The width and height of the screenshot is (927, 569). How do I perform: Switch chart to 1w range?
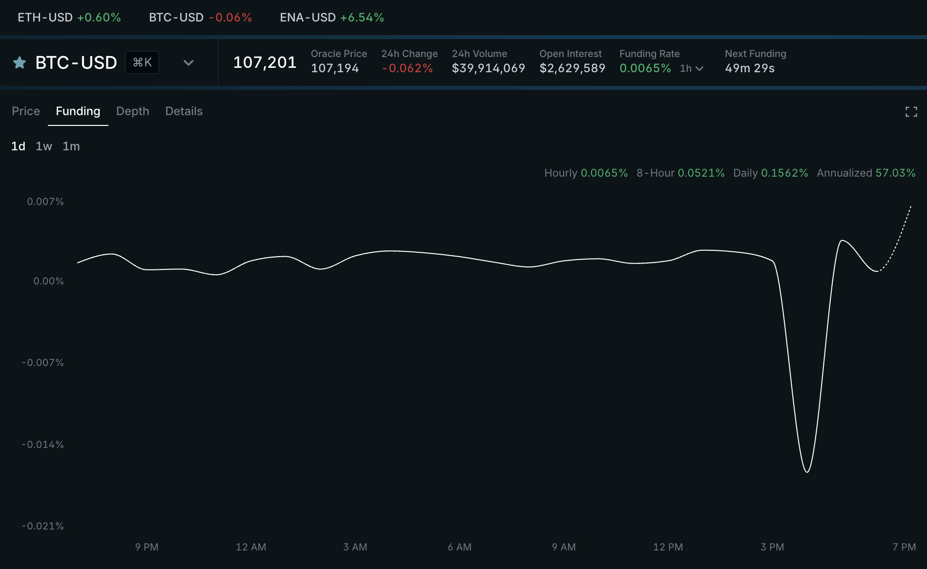44,146
